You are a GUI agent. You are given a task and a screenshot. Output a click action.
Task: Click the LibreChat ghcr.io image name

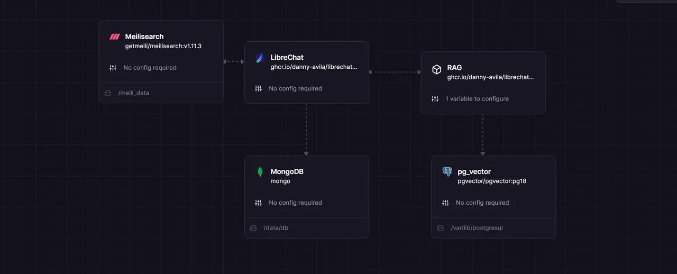pyautogui.click(x=314, y=67)
